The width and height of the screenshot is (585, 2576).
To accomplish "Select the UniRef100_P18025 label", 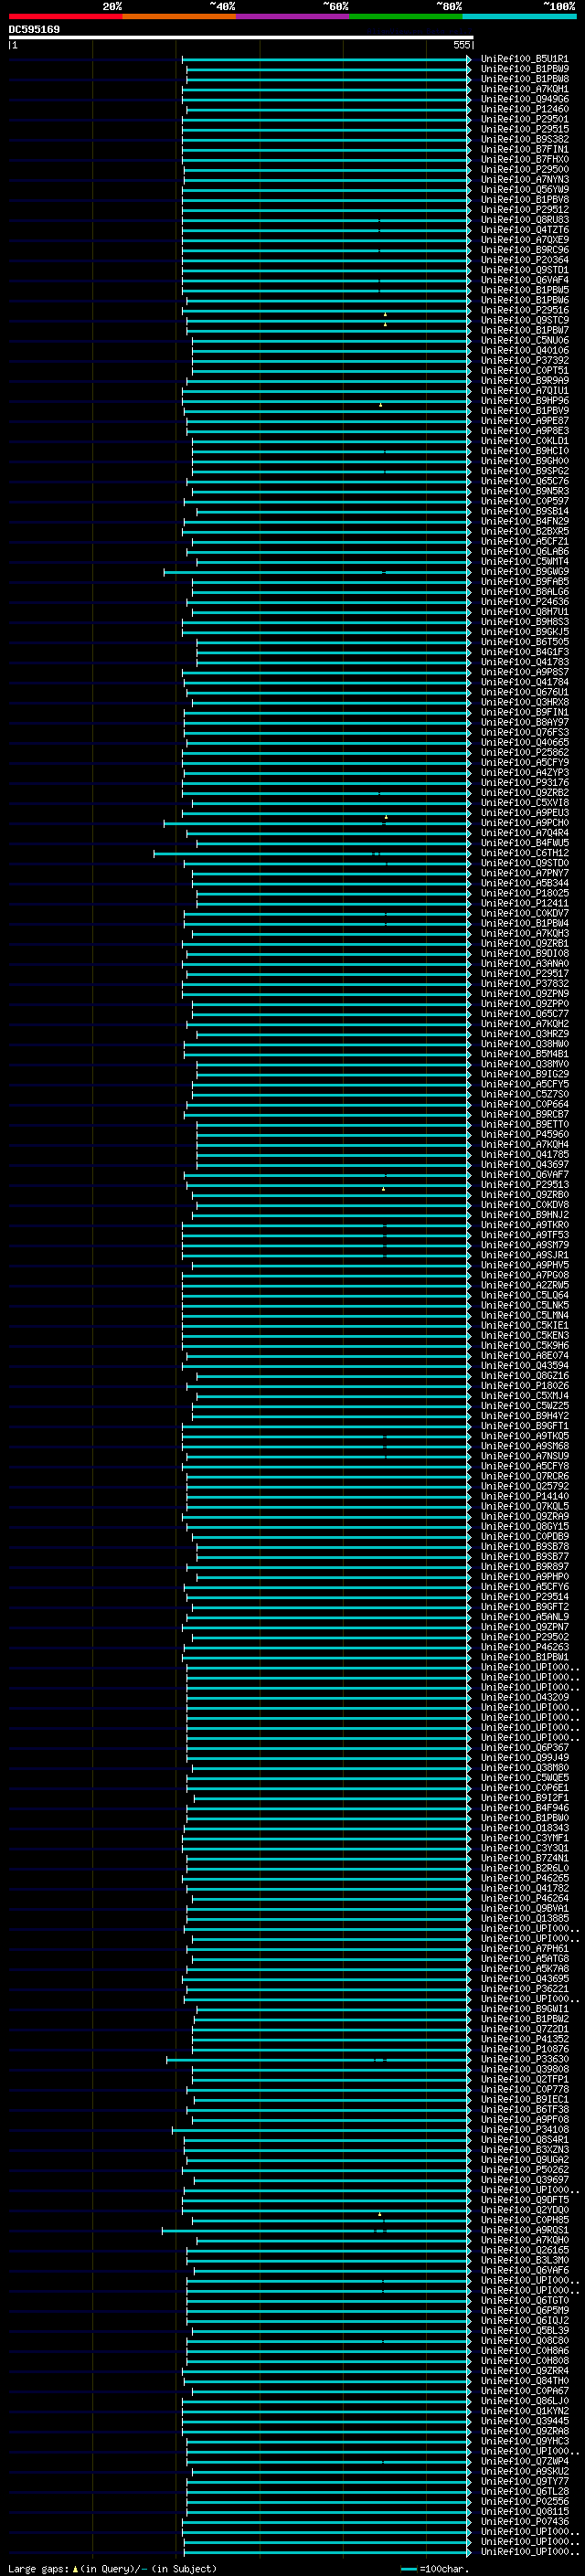I will click(524, 893).
